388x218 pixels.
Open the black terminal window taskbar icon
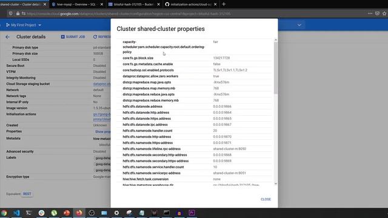click(x=167, y=213)
